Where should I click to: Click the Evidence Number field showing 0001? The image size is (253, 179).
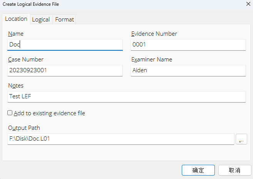click(x=188, y=45)
